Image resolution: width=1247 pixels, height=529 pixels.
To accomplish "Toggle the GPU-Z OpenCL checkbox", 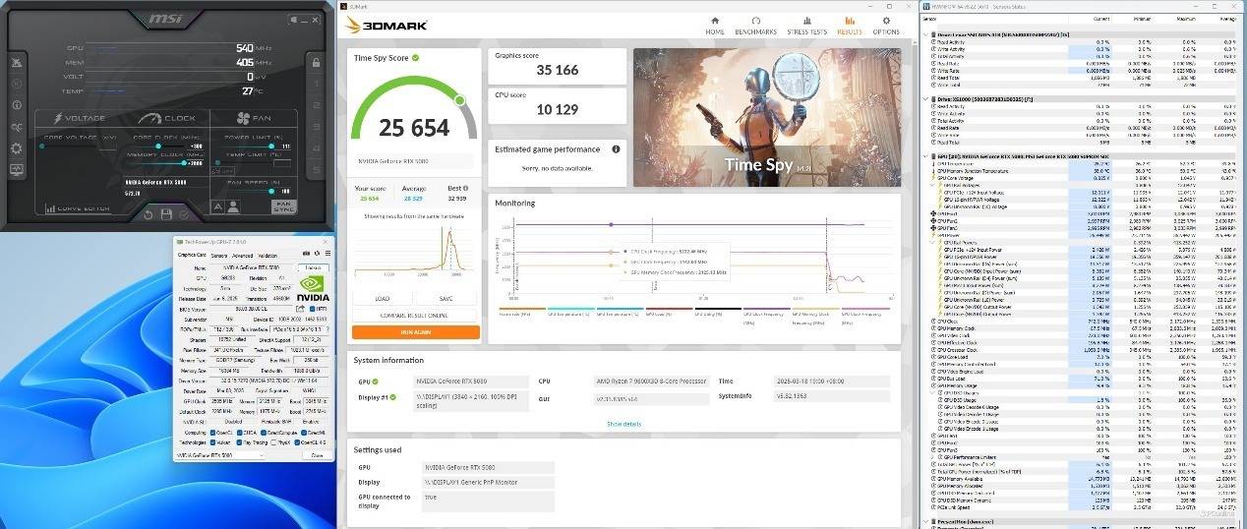I will point(212,433).
